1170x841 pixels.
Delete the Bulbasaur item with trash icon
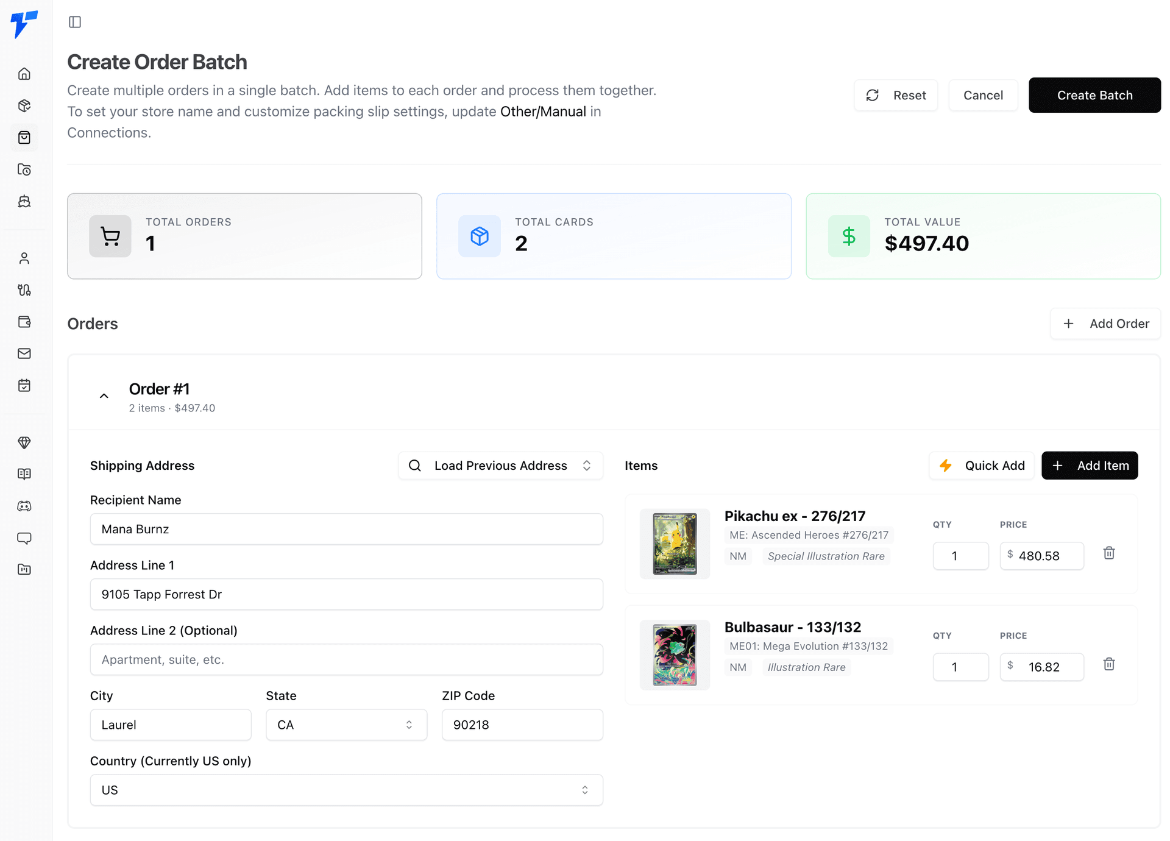click(1109, 664)
